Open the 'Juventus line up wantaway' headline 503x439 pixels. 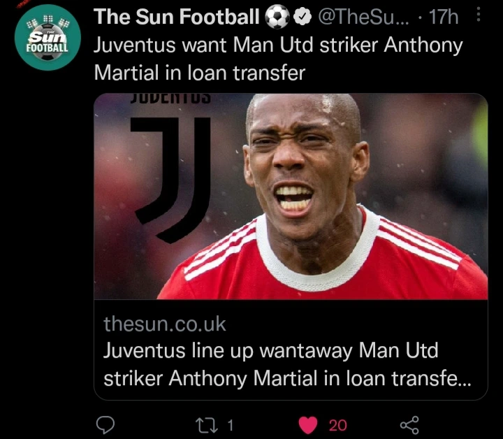coord(287,364)
